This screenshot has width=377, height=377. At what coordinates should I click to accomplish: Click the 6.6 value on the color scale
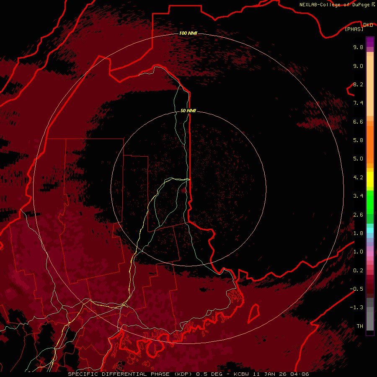(358, 121)
